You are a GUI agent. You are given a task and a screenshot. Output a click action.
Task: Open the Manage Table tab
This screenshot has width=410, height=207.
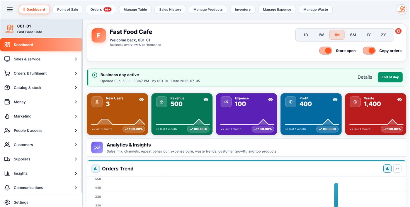click(x=135, y=9)
